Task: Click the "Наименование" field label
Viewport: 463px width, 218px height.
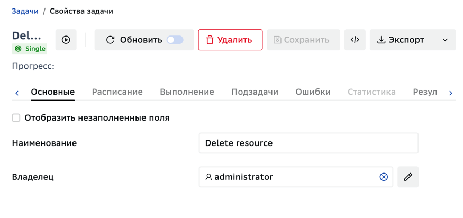Action: tap(44, 143)
